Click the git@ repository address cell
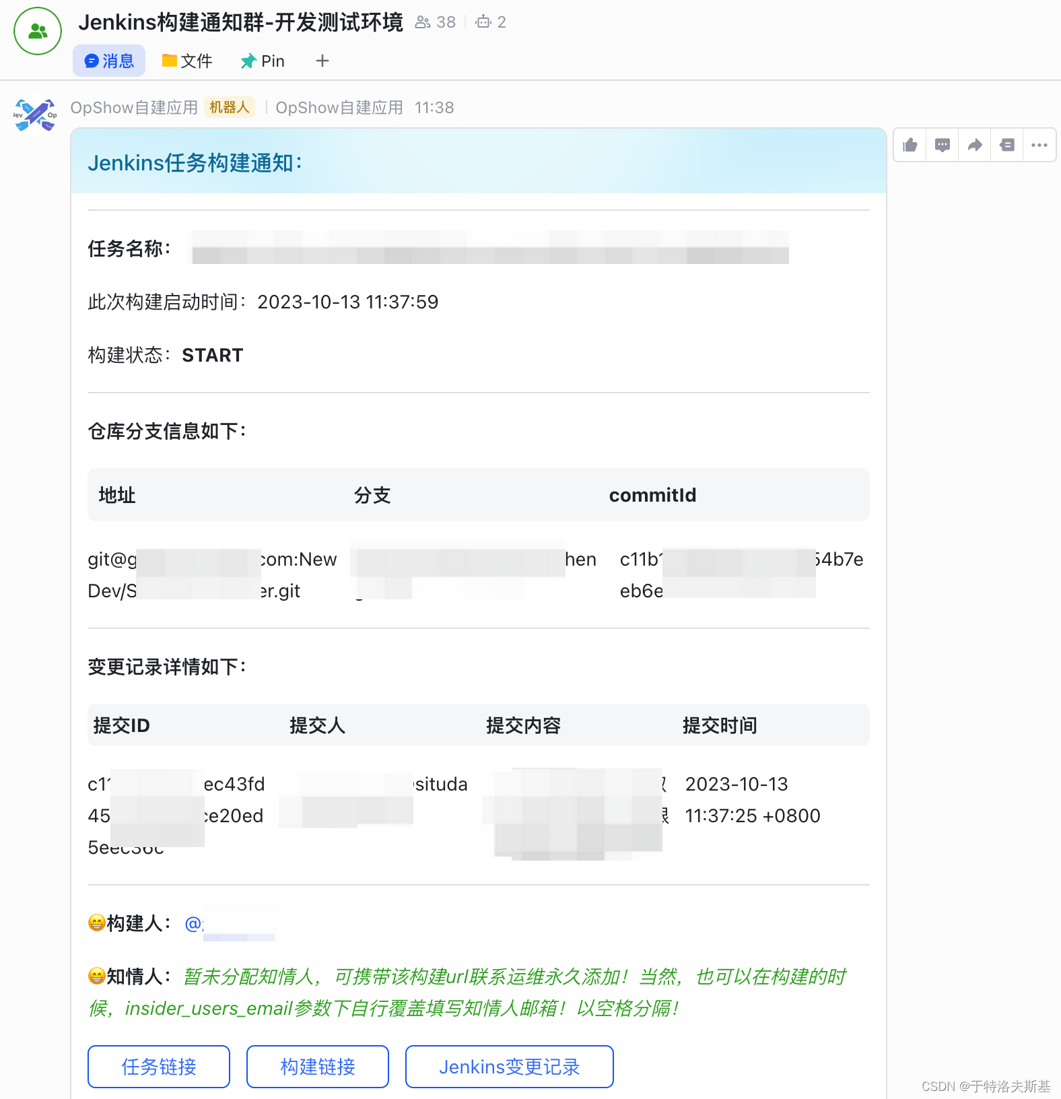Image resolution: width=1061 pixels, height=1099 pixels. click(212, 575)
